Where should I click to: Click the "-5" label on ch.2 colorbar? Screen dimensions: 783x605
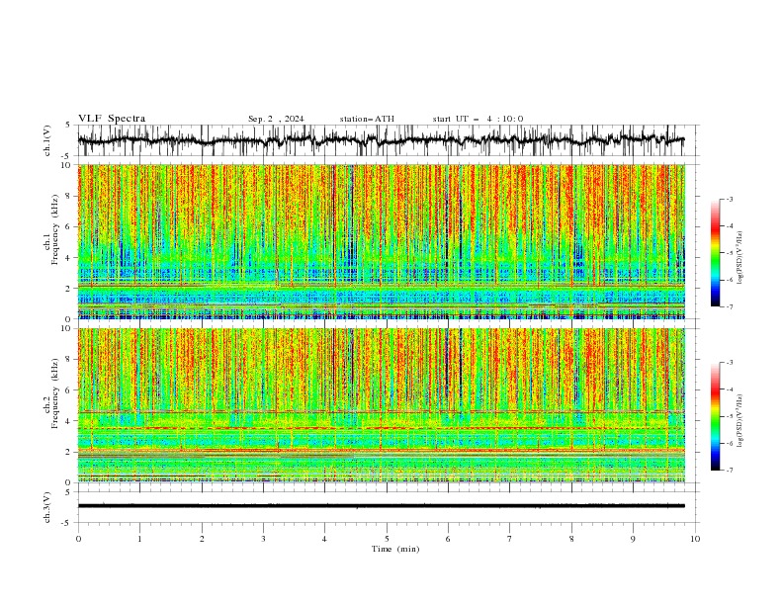click(x=730, y=416)
